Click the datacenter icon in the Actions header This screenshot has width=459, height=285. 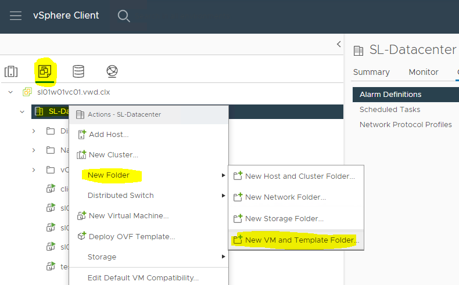80,114
